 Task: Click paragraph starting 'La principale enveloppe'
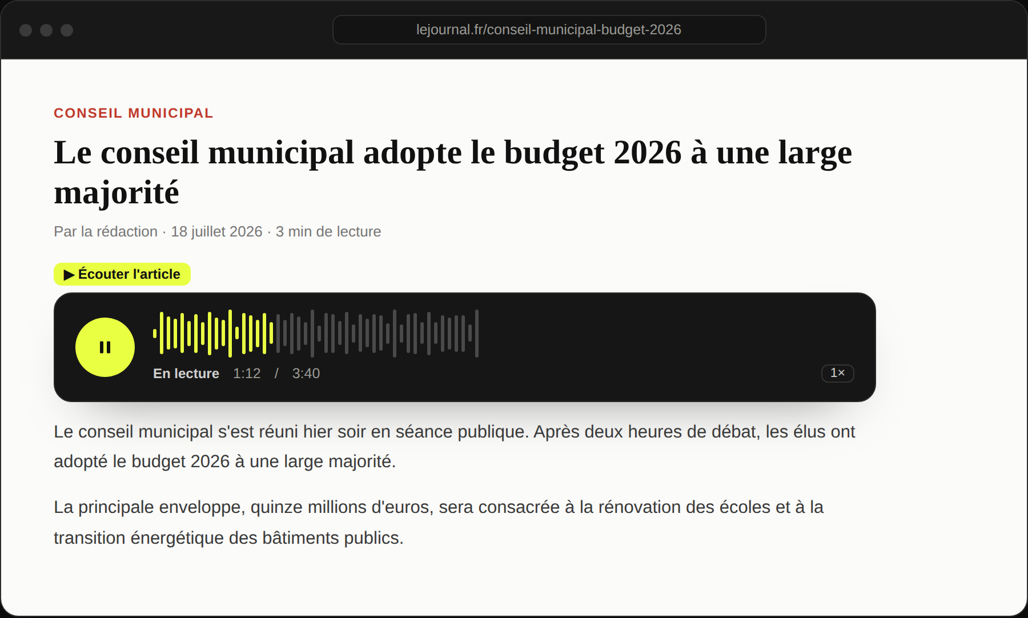439,522
